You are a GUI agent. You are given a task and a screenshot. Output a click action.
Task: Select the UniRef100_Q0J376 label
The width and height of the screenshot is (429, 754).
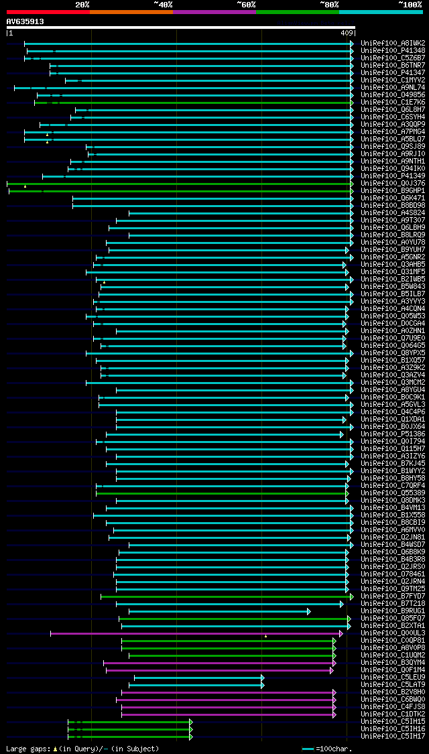point(393,183)
